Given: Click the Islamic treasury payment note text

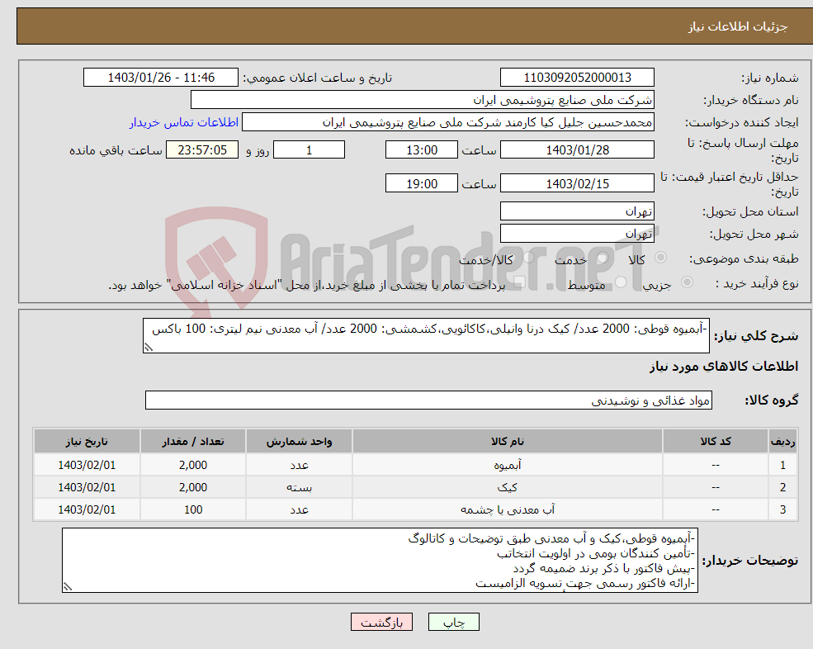Looking at the screenshot, I should click(x=306, y=285).
